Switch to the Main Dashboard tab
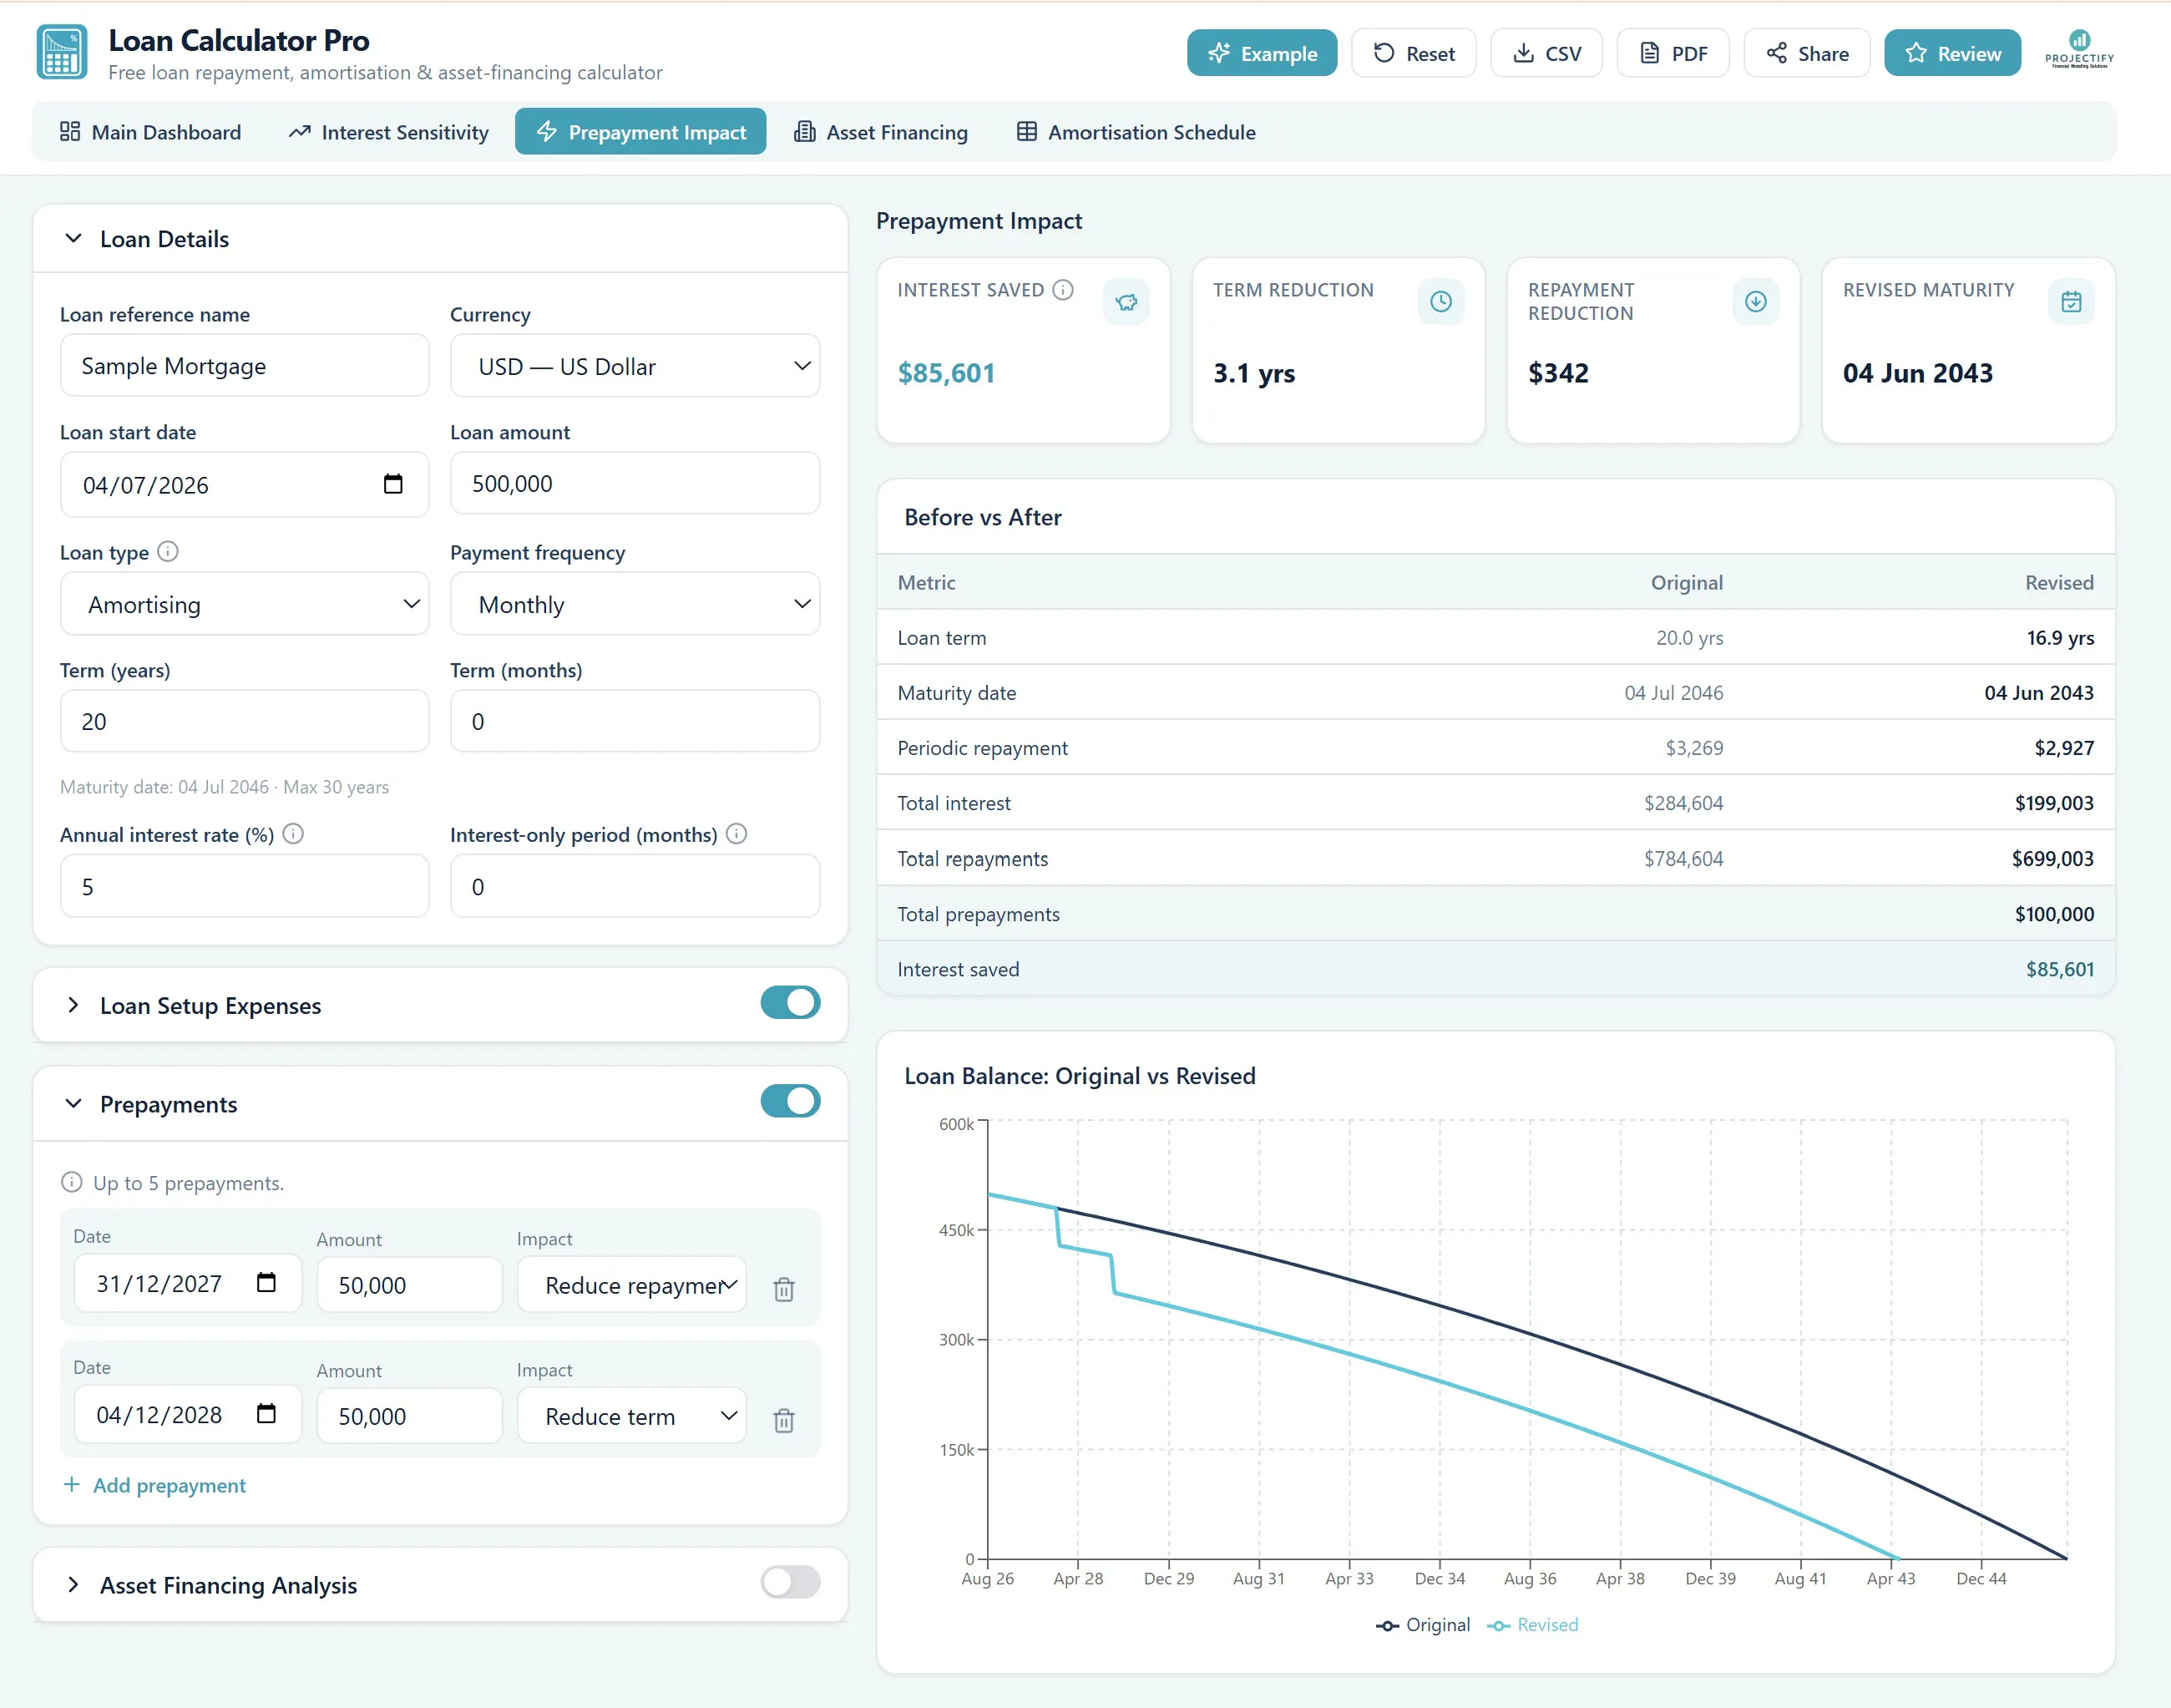Viewport: 2171px width, 1708px height. pyautogui.click(x=151, y=132)
